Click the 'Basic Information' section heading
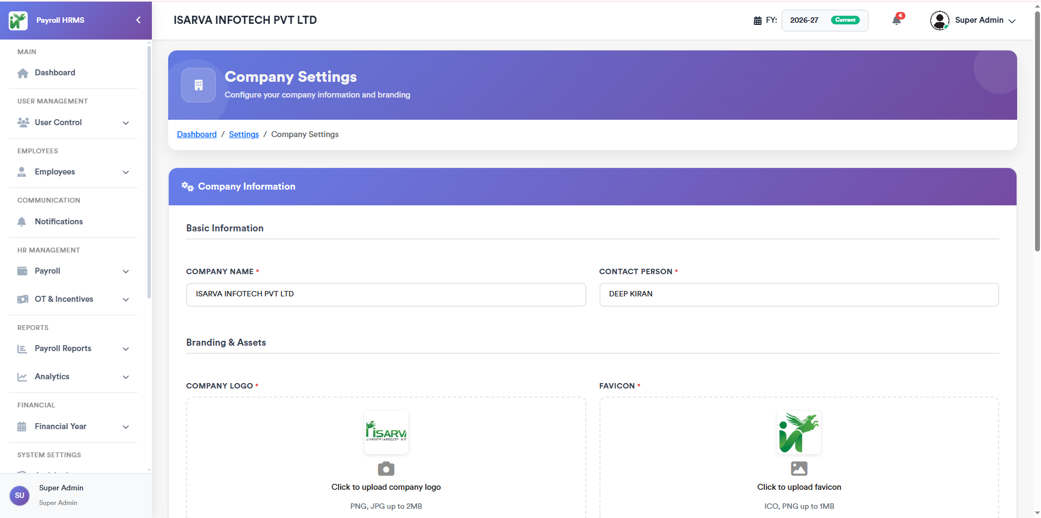 pos(225,228)
